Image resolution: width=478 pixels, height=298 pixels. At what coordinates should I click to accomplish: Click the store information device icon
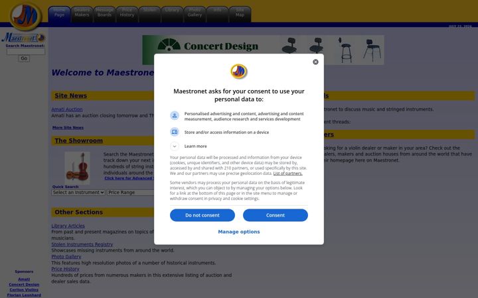tap(175, 132)
